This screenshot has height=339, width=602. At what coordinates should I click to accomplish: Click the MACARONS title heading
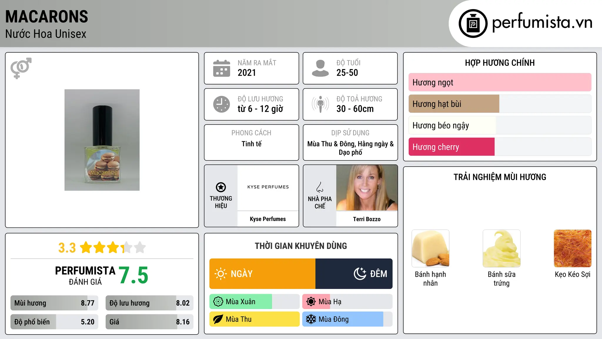click(47, 16)
